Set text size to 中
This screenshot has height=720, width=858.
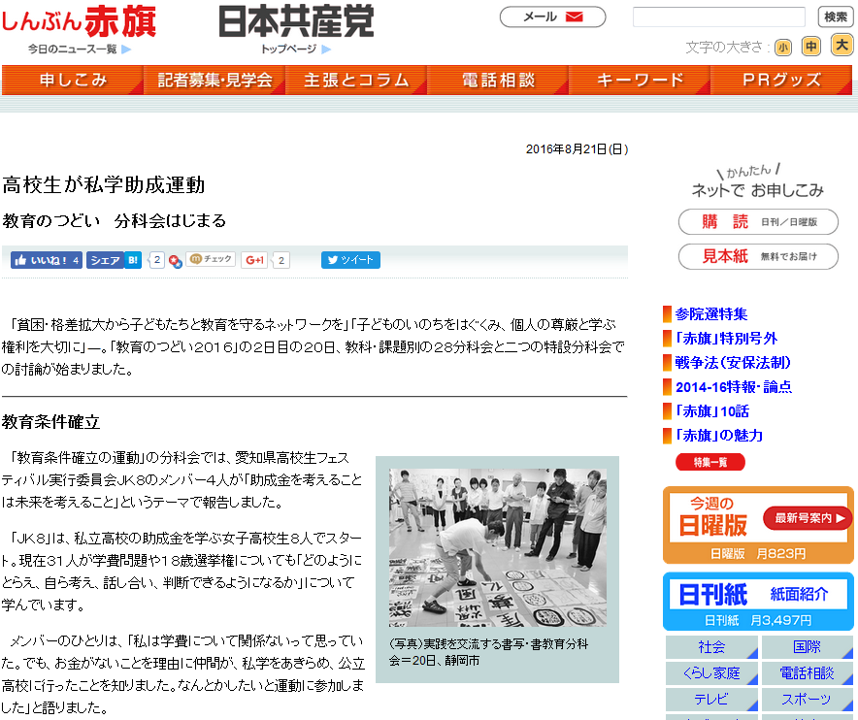(x=810, y=47)
